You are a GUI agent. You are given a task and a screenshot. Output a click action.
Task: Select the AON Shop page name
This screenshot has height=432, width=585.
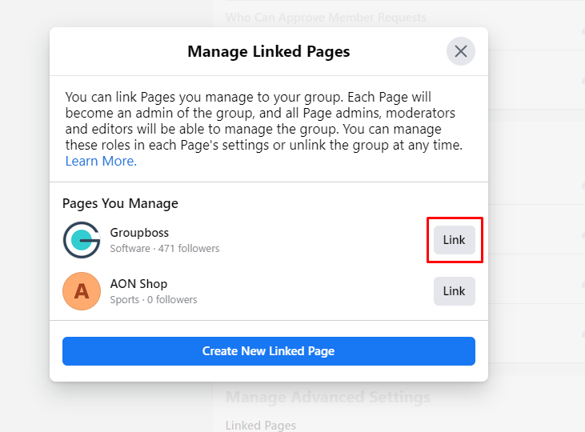[x=138, y=284]
